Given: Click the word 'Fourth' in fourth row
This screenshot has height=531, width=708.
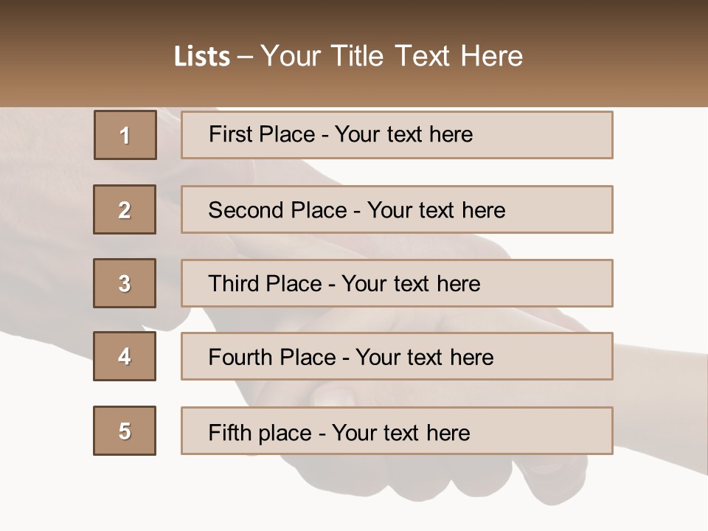Looking at the screenshot, I should tap(240, 358).
